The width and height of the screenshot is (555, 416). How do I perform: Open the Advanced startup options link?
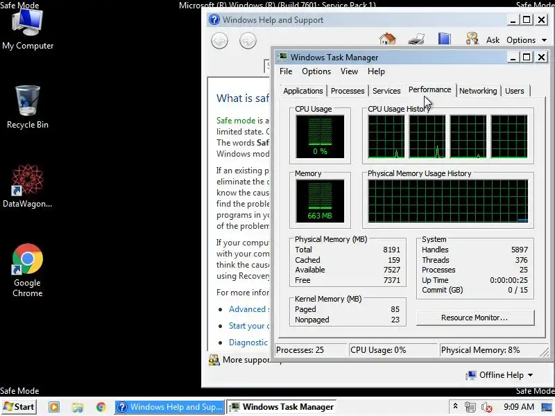coord(249,309)
